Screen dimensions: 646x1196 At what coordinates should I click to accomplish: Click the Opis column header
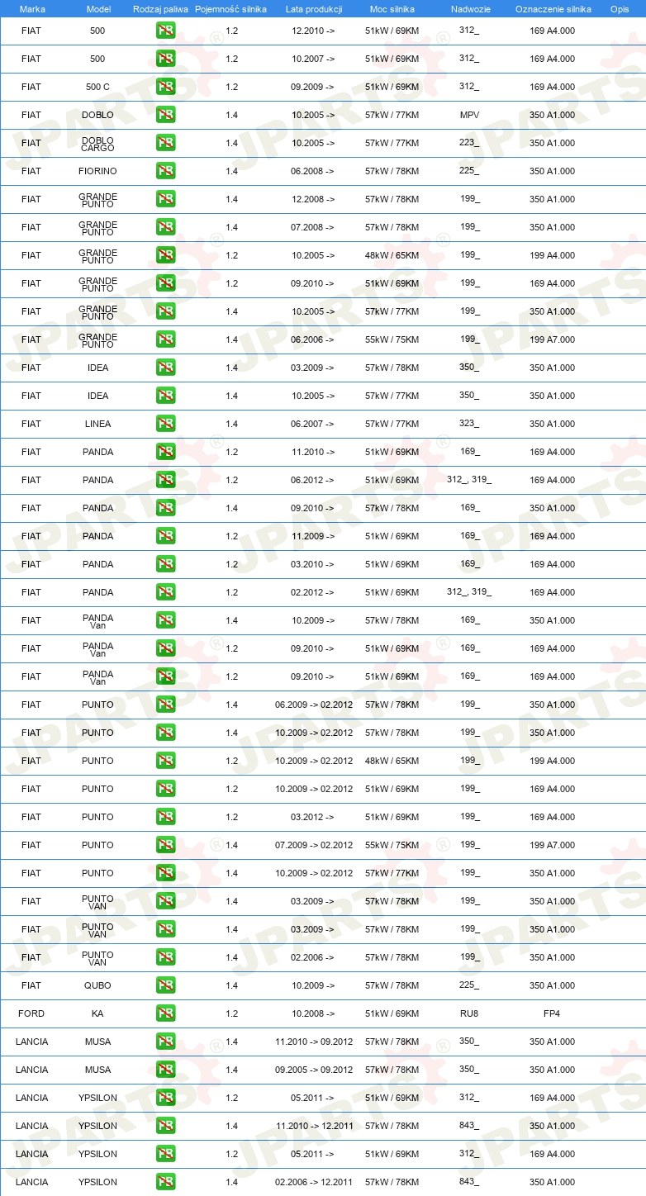coord(620,9)
